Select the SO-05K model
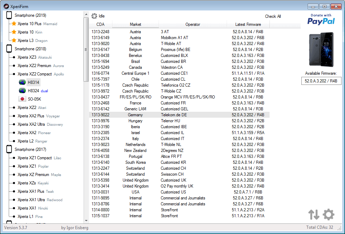The width and height of the screenshot is (345, 234). pos(34,99)
